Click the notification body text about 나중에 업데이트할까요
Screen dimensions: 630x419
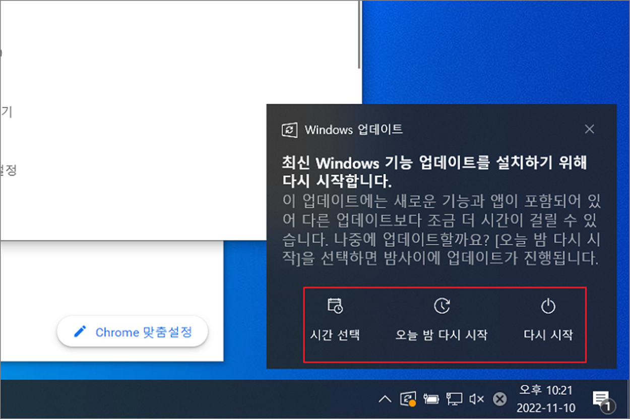pyautogui.click(x=441, y=230)
